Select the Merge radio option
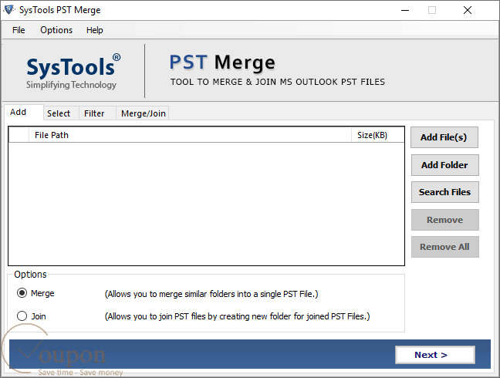 pos(22,293)
